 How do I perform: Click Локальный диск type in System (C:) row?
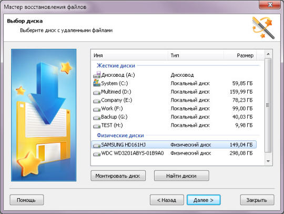tap(190, 84)
